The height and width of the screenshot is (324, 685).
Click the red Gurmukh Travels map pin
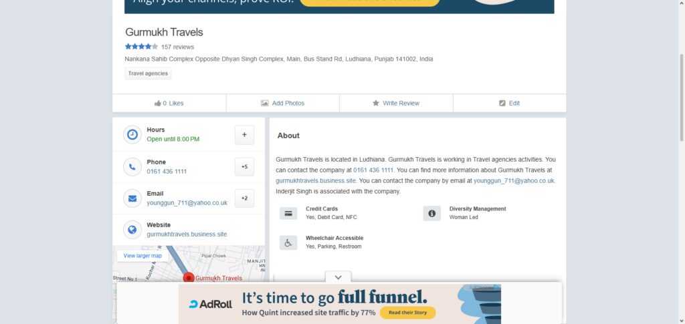click(x=188, y=278)
